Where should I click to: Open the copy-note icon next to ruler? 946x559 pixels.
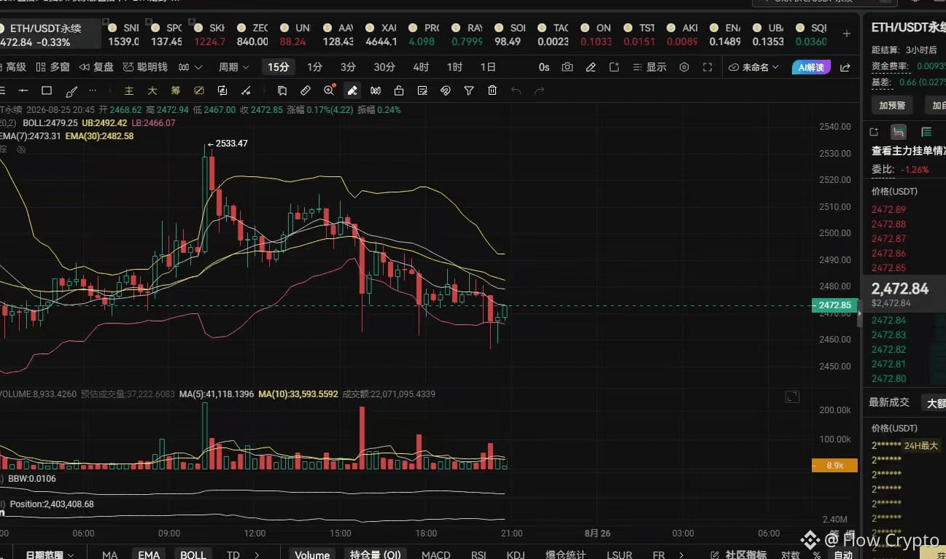coord(282,91)
